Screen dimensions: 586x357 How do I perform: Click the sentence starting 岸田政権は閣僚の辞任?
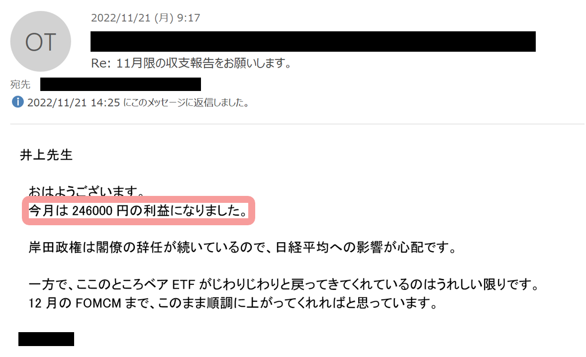pos(243,247)
